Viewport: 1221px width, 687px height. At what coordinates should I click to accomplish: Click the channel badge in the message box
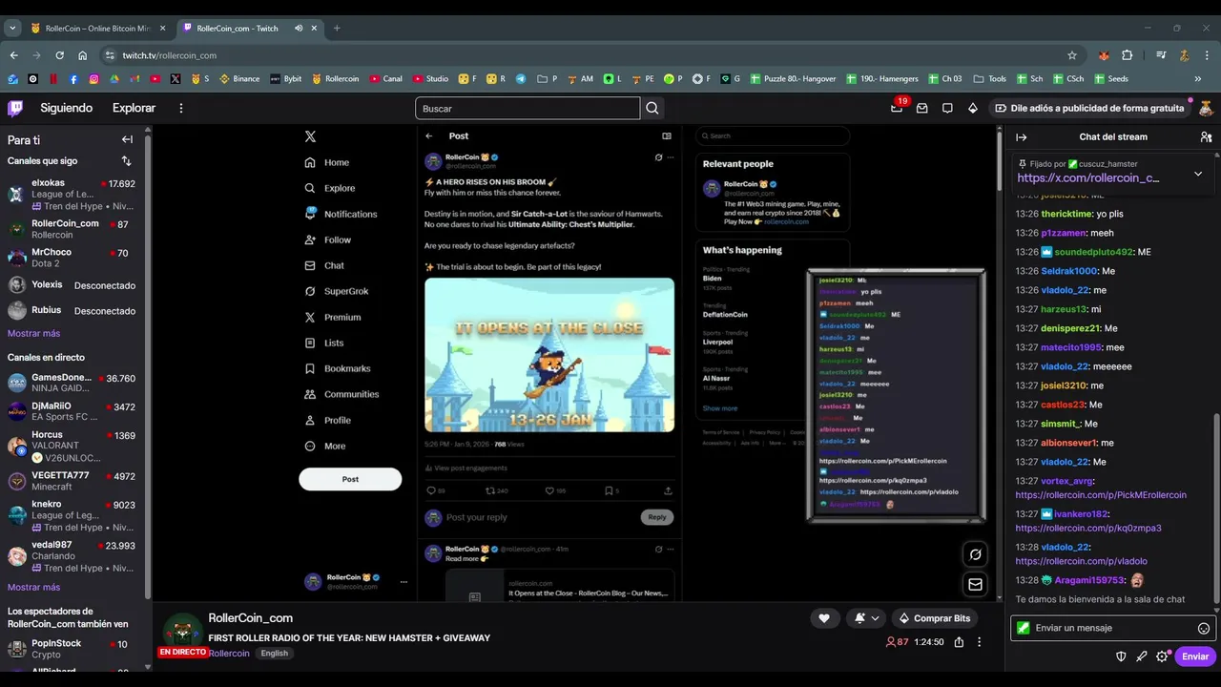(1024, 628)
